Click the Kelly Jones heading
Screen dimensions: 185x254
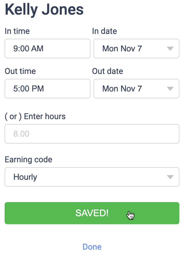(x=44, y=10)
